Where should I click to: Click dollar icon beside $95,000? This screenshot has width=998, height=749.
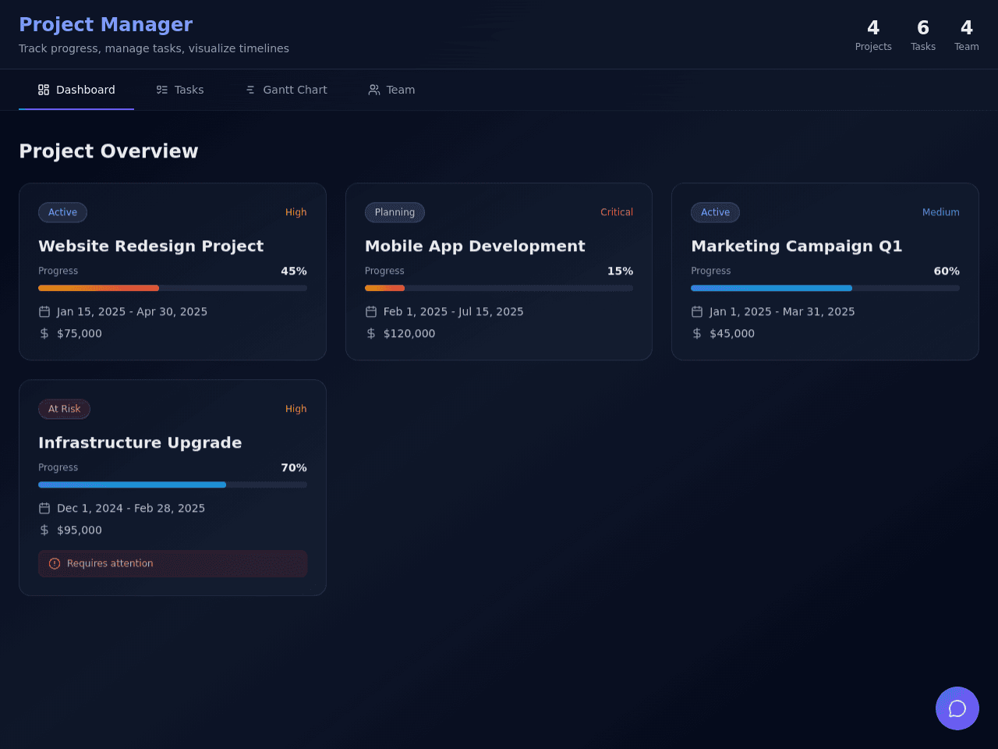tap(44, 530)
